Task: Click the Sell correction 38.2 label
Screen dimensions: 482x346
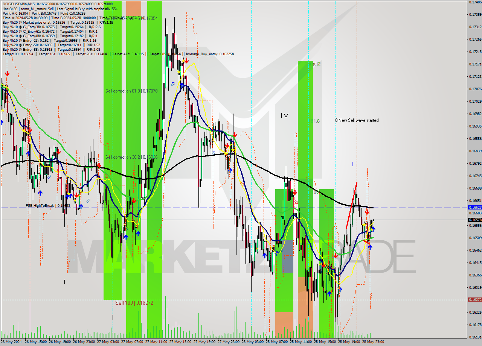Action: [131, 157]
